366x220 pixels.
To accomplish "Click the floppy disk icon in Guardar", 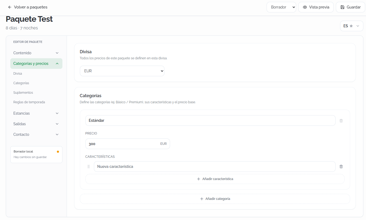I will click(342, 7).
